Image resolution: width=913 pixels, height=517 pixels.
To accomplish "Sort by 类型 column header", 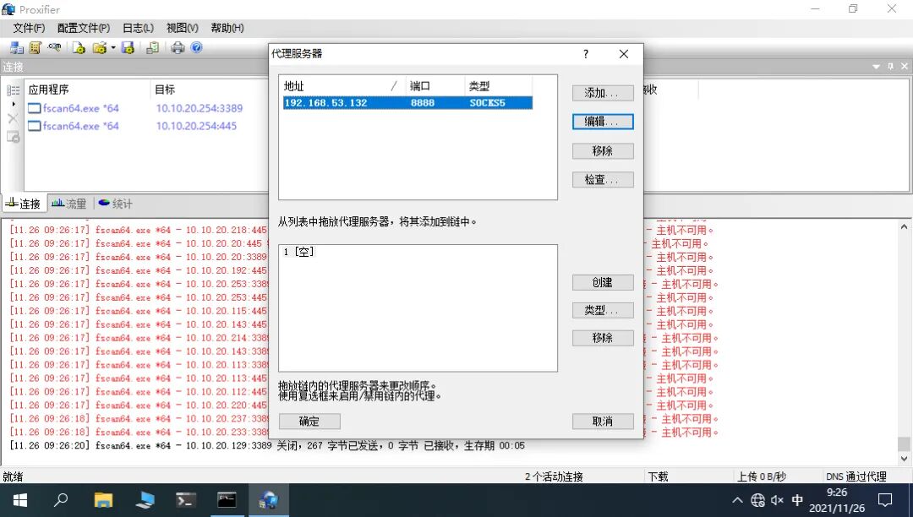I will pyautogui.click(x=498, y=86).
